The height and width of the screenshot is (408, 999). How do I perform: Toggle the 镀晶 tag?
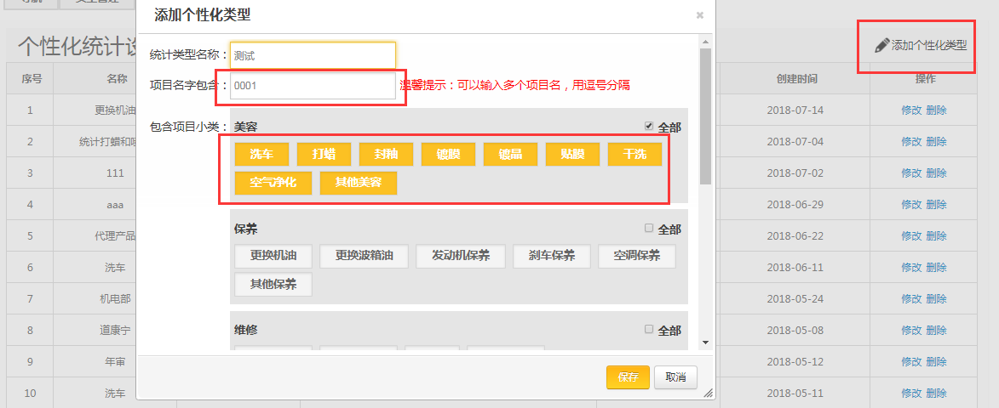coord(510,154)
